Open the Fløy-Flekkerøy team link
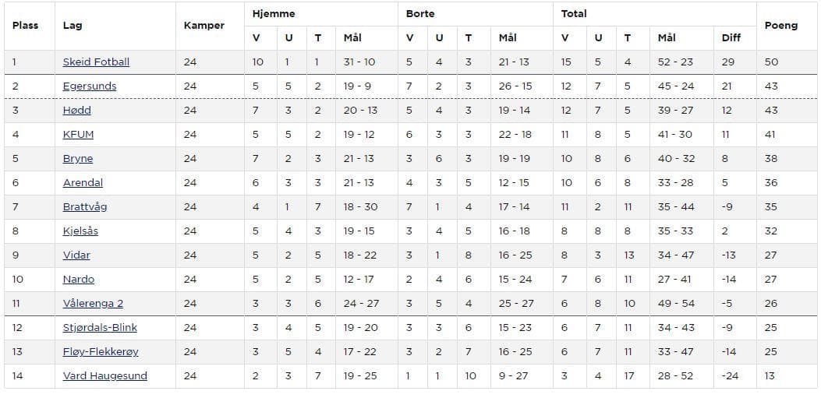 tap(101, 352)
